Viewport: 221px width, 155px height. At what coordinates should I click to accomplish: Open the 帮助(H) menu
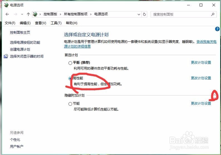(72, 23)
